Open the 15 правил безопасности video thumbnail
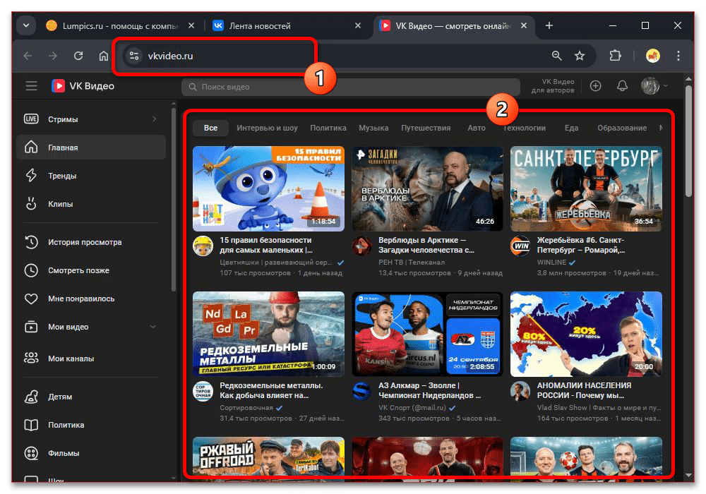Viewport: 706px width, 494px height. [268, 188]
